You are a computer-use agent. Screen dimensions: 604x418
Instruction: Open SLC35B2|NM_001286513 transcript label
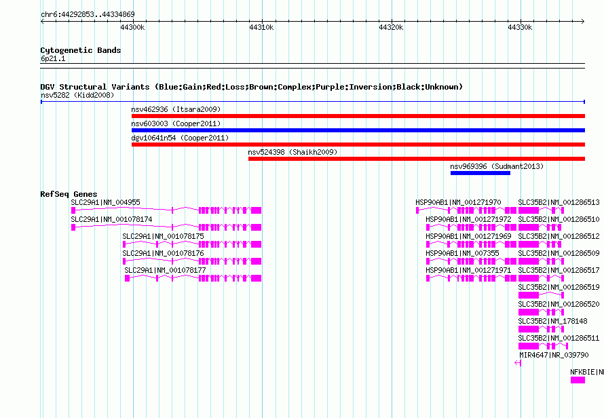pyautogui.click(x=559, y=202)
